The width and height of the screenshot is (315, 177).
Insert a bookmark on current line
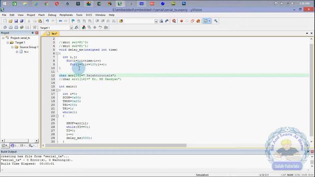tap(73, 21)
